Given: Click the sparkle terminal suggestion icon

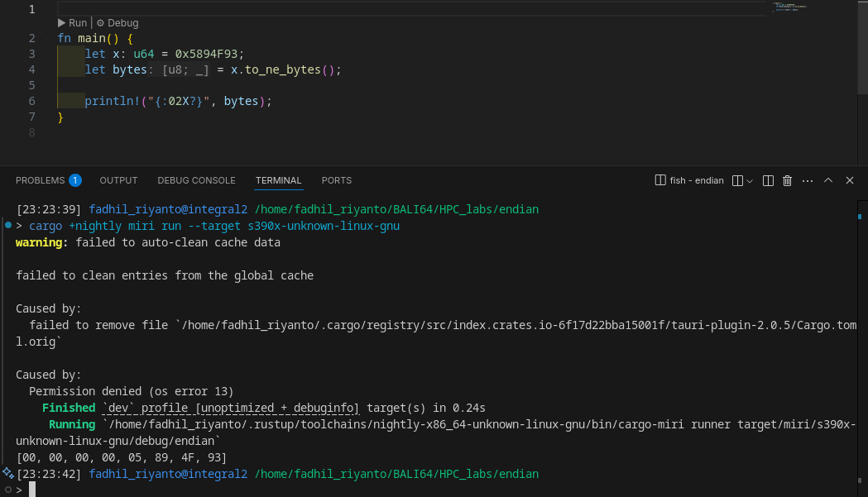Looking at the screenshot, I should tap(7, 473).
